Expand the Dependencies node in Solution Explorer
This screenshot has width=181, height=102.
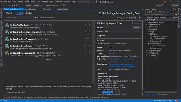(x=147, y=25)
